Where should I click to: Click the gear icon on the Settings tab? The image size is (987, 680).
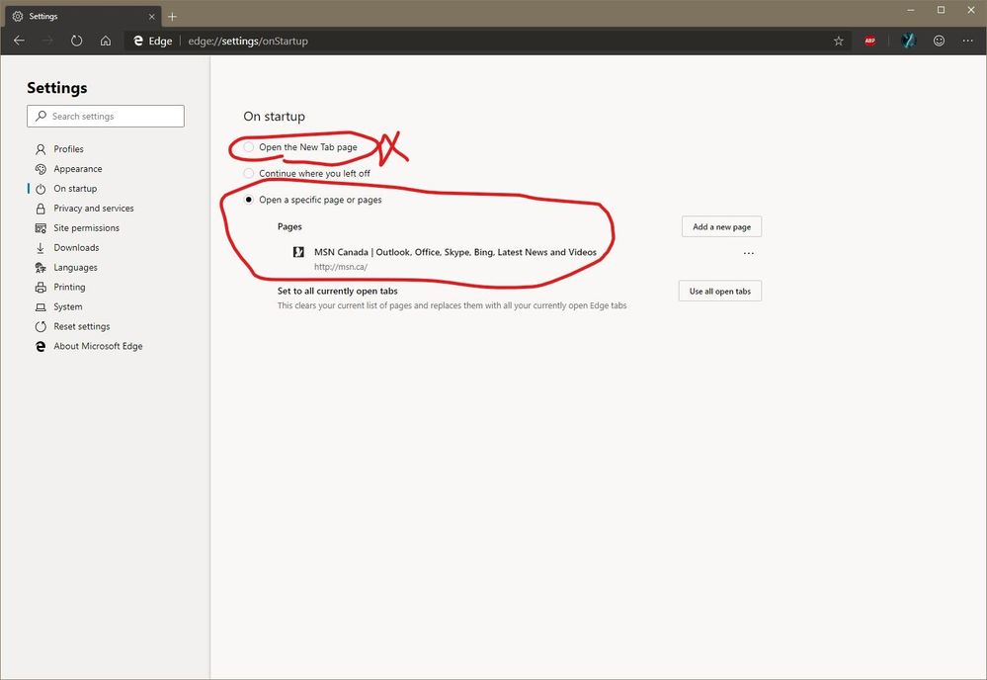18,17
